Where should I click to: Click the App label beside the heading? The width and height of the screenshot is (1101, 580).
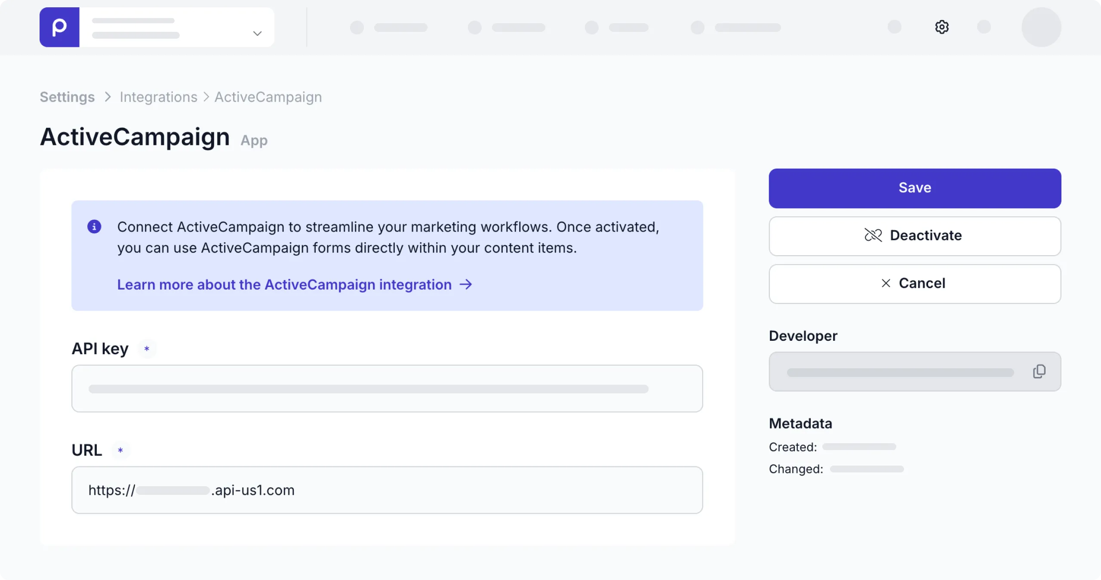[x=254, y=141]
